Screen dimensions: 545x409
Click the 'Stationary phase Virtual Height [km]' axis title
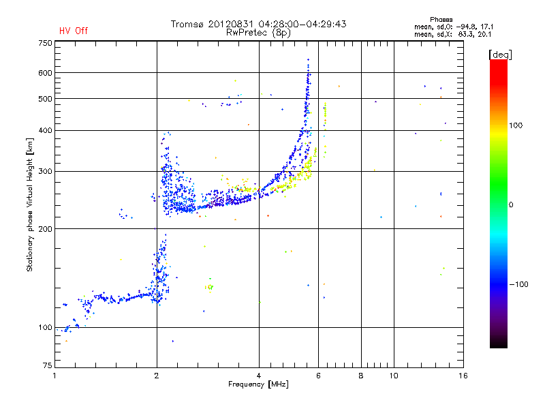pos(30,204)
